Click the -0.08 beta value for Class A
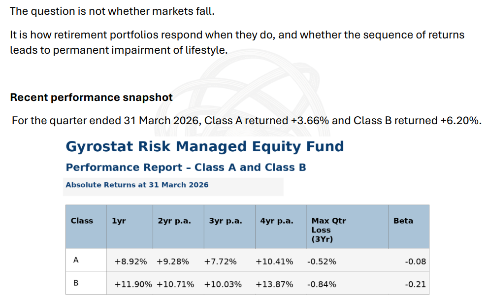 (415, 262)
